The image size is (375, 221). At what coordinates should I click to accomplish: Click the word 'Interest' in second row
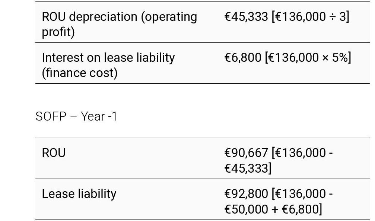pos(63,58)
